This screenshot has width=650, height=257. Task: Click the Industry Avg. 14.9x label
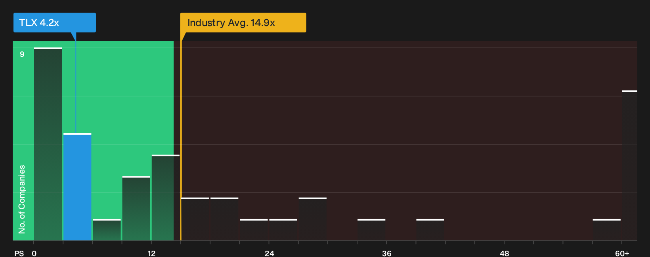[243, 23]
